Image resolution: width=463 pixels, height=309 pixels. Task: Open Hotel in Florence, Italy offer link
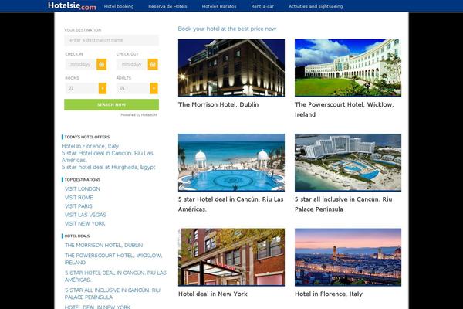(x=90, y=146)
